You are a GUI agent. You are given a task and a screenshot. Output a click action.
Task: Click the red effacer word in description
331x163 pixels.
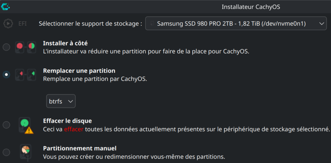tap(74, 129)
